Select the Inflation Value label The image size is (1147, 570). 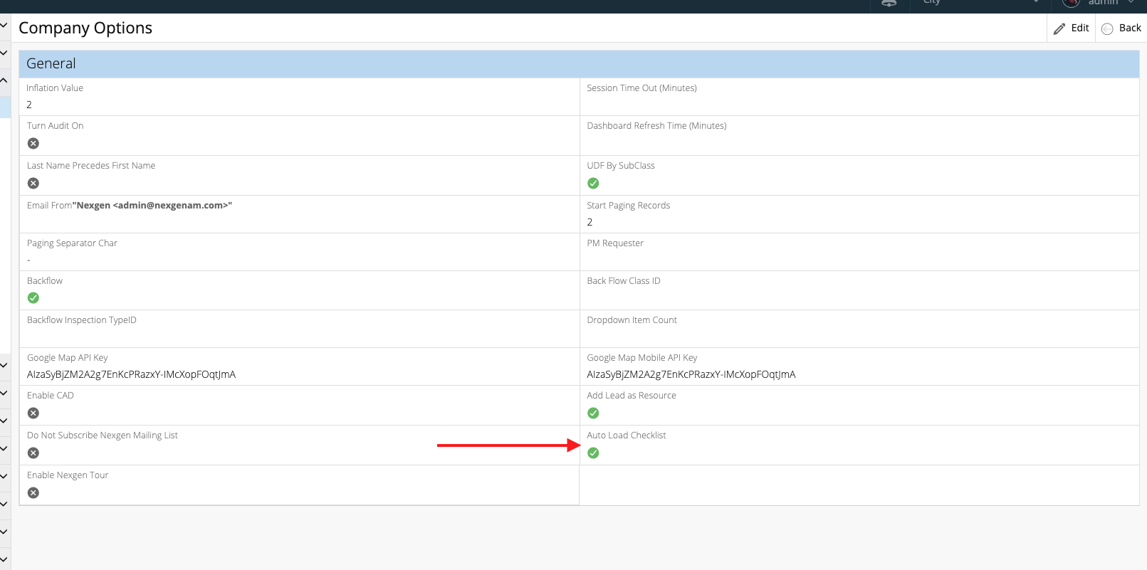tap(55, 88)
